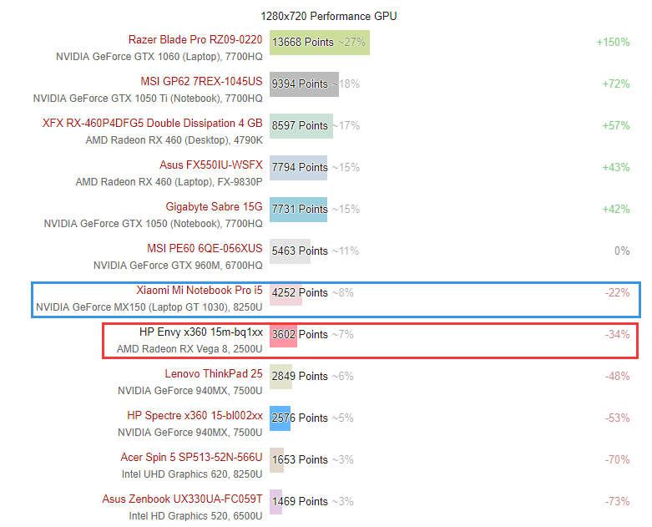Open the Lenovo ThinkPad 25 link
The height and width of the screenshot is (527, 652).
[x=214, y=373]
